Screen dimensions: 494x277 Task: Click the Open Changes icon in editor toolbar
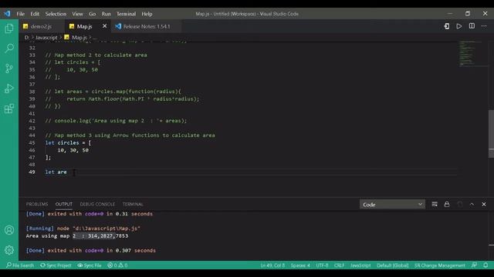(x=447, y=26)
